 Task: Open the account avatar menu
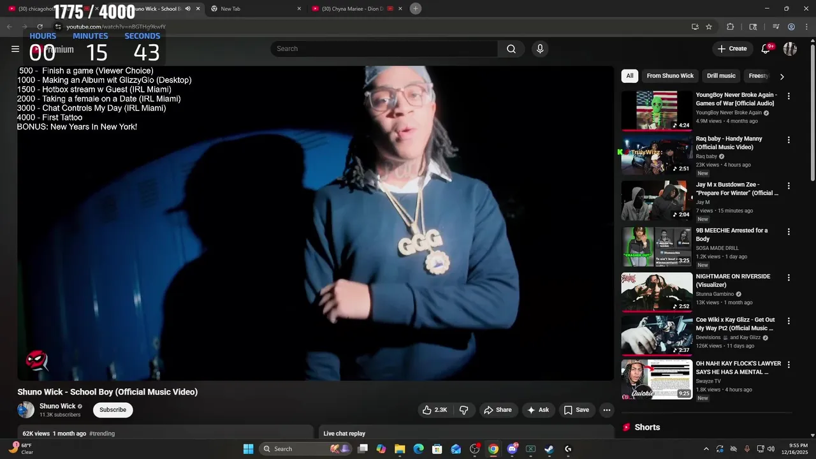pyautogui.click(x=790, y=49)
